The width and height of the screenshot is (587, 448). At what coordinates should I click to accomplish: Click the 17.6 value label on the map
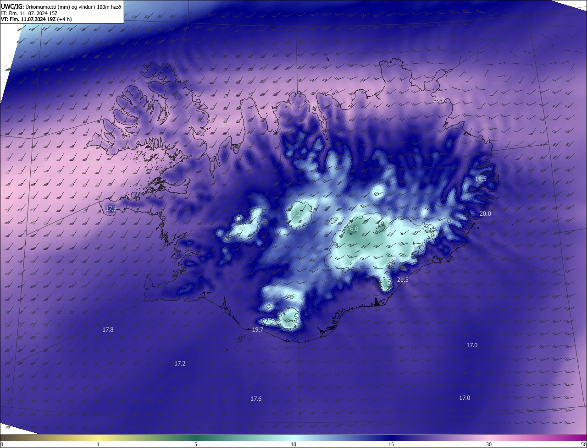256,399
